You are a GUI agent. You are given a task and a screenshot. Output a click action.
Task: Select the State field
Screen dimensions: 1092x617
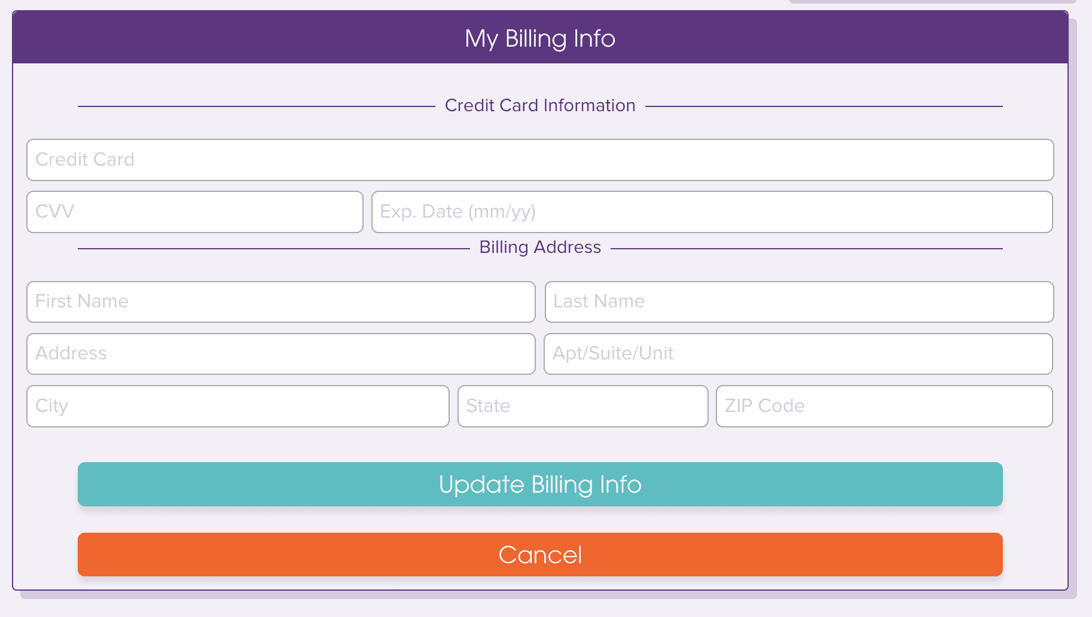582,406
